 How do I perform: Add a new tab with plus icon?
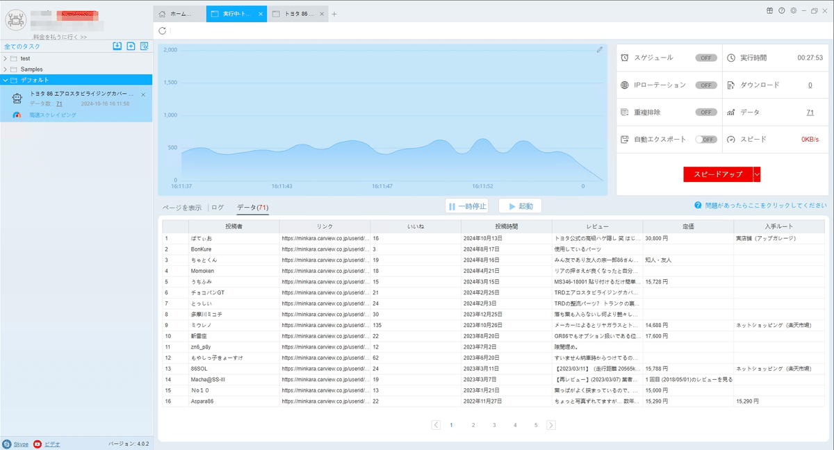334,14
